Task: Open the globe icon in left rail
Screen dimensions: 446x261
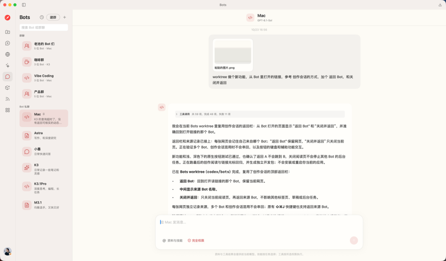Action: click(x=8, y=55)
